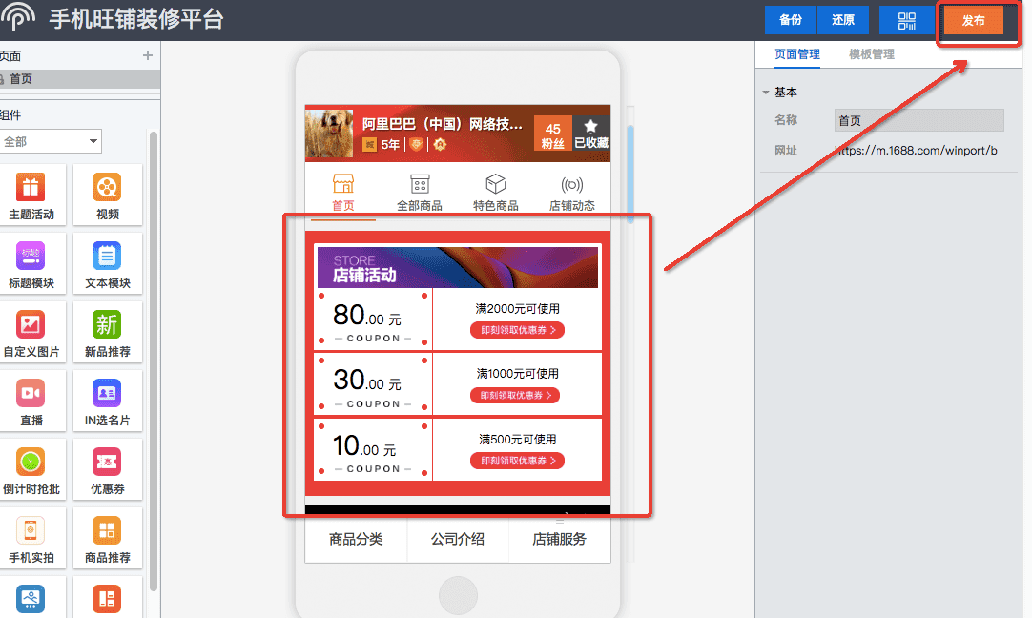Switch to the 页面管理 tab

tap(797, 54)
